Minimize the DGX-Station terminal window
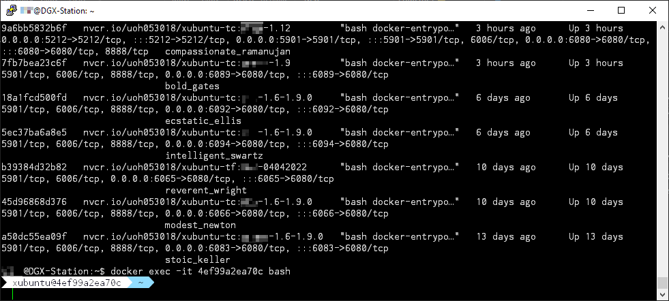This screenshot has width=669, height=301. coord(589,11)
